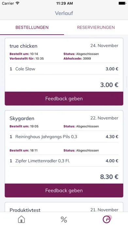
Task: Select the Reininghaus Jahrgangs Pils 0,3 item
Action: click(x=64, y=137)
